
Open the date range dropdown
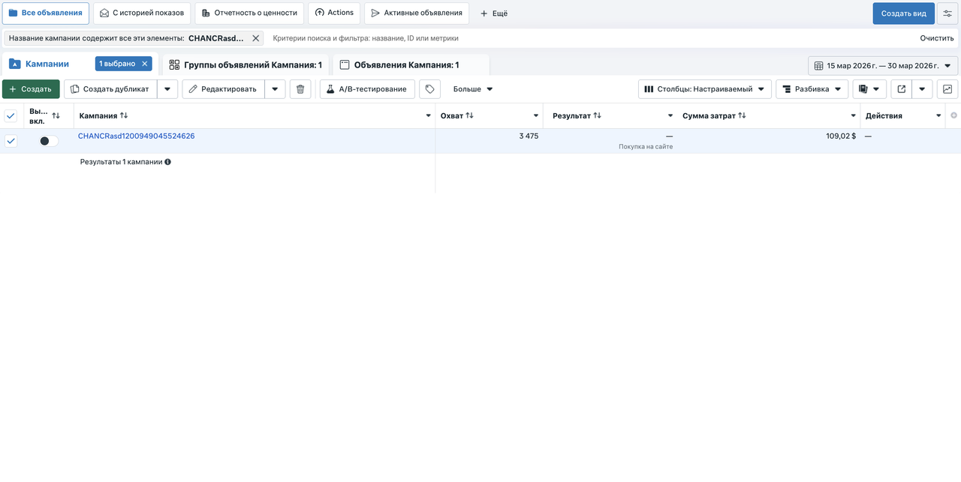[883, 66]
